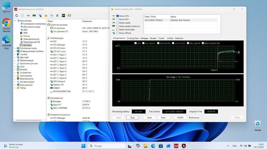Disable the Stress CPU checkbox
Screen dimensions: 267x150
[x=117, y=16]
